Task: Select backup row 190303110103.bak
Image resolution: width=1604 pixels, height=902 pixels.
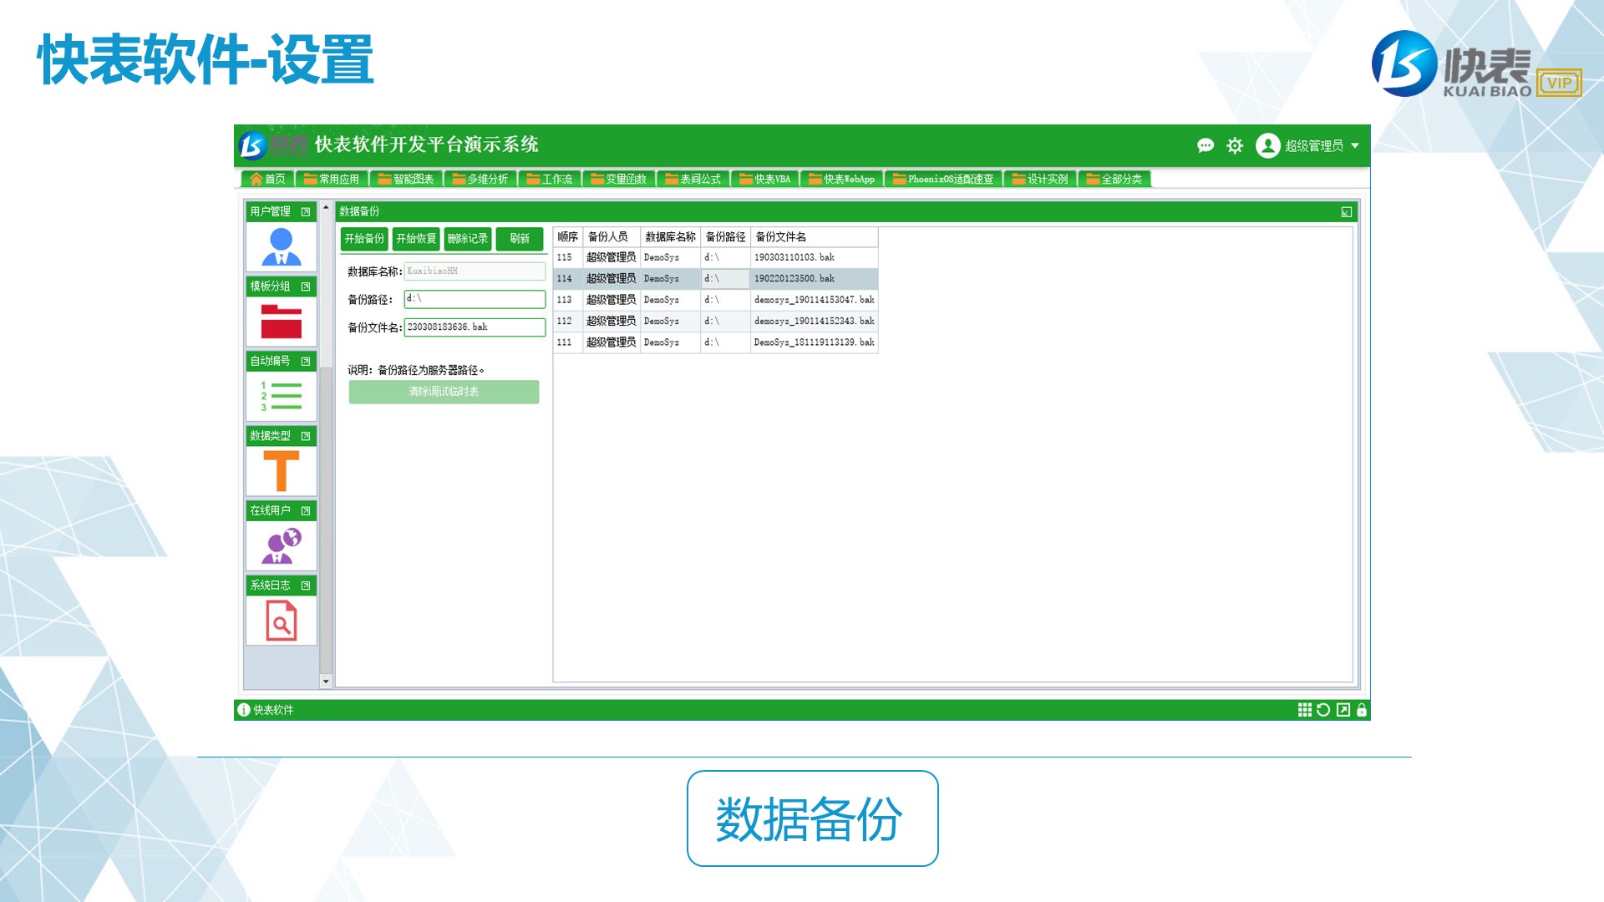Action: click(x=715, y=257)
